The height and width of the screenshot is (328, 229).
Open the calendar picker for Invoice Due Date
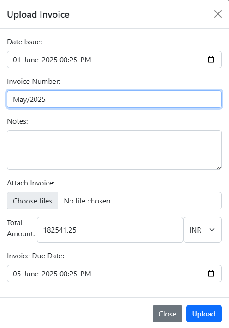(x=211, y=274)
